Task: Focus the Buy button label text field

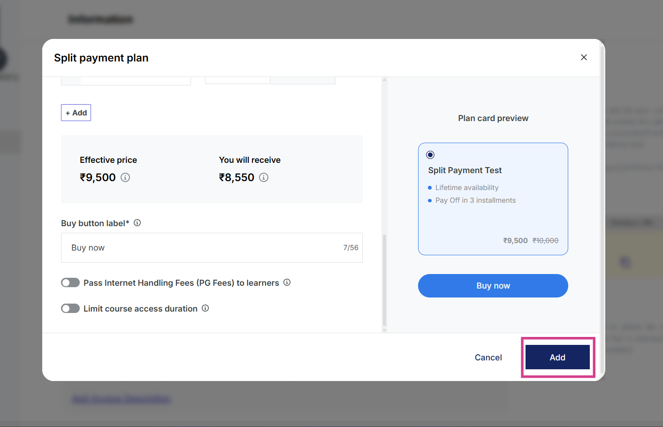Action: [202, 248]
